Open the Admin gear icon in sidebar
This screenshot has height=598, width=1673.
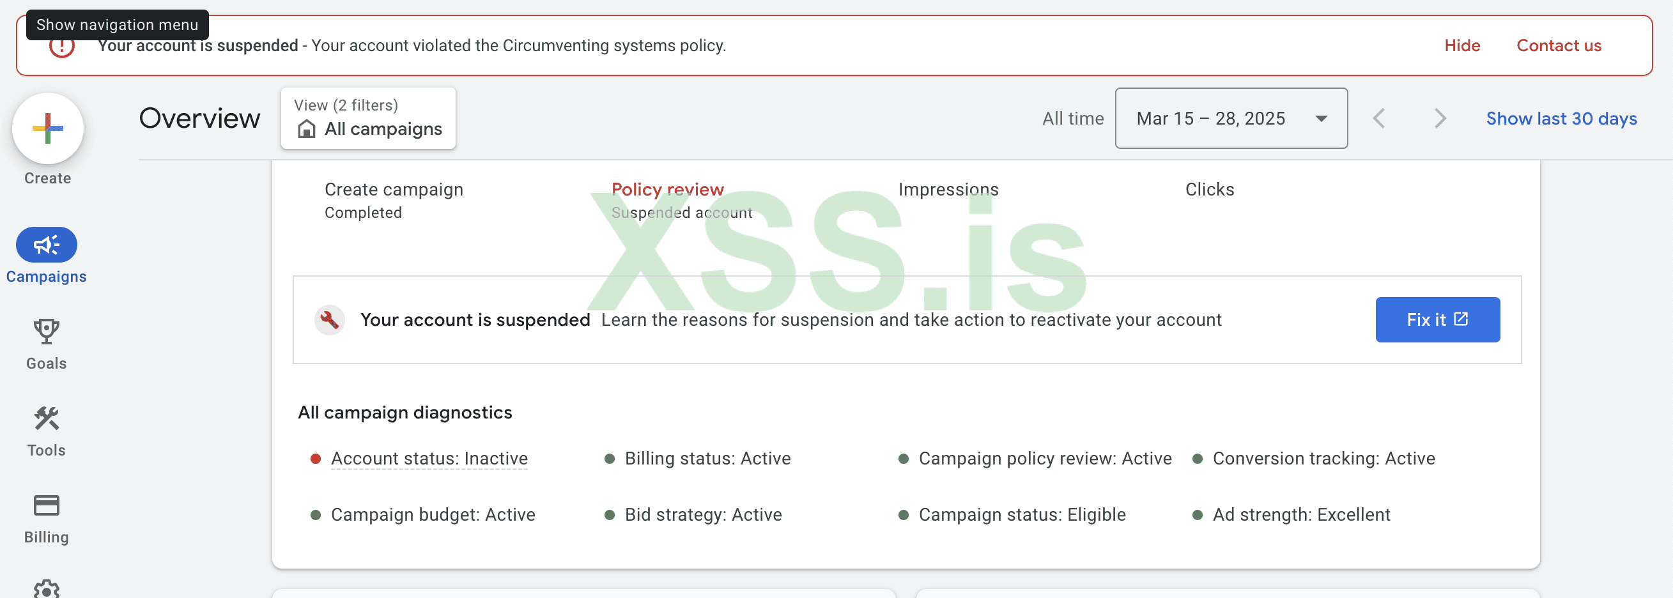[x=46, y=590]
